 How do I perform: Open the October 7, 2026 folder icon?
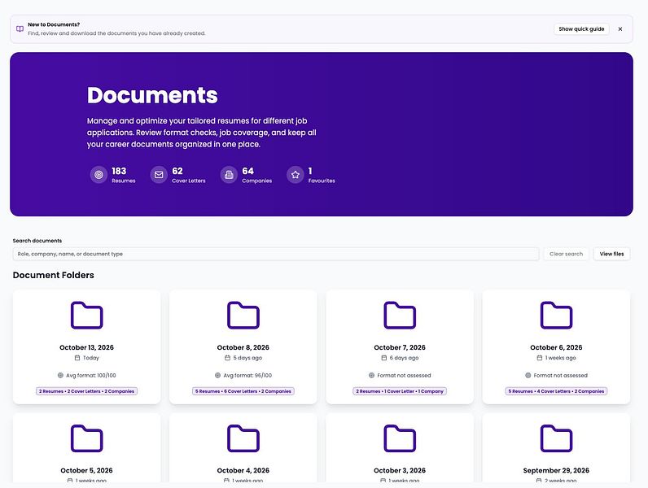[x=400, y=315]
